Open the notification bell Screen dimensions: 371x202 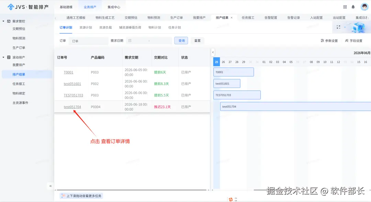353,7
